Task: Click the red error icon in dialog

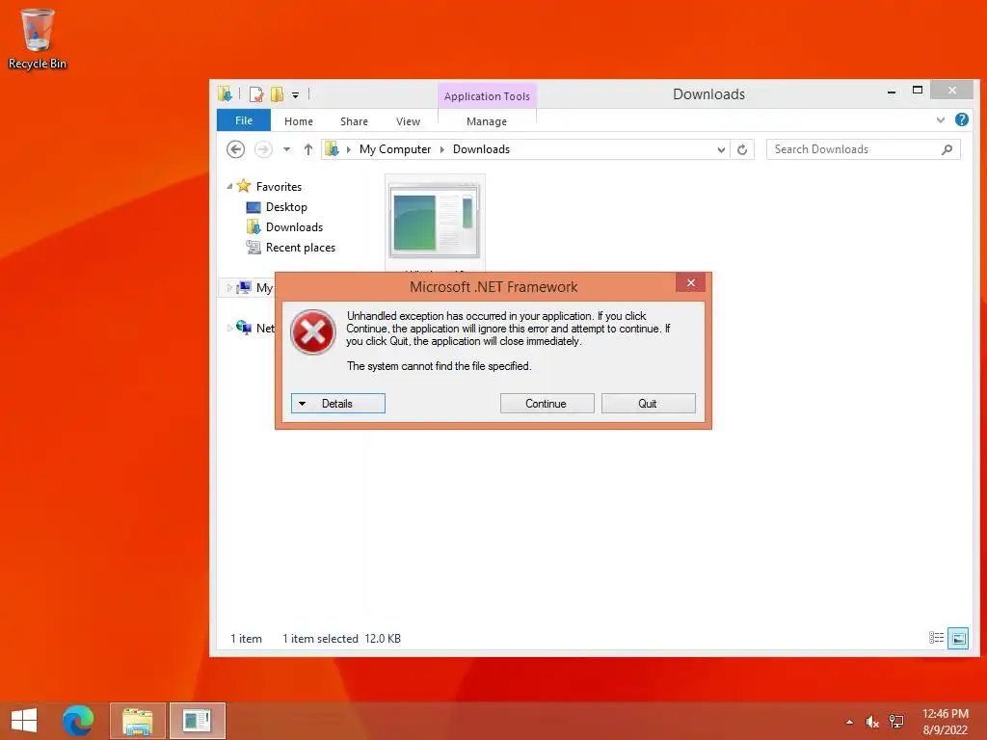Action: [x=313, y=331]
